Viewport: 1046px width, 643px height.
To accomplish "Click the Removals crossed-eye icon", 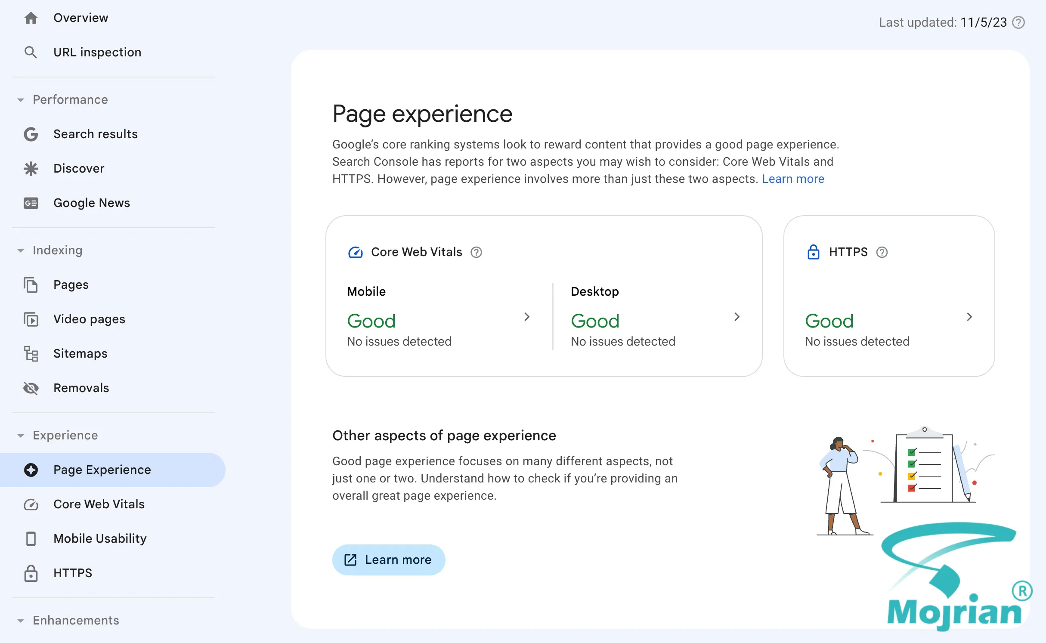I will pos(31,388).
